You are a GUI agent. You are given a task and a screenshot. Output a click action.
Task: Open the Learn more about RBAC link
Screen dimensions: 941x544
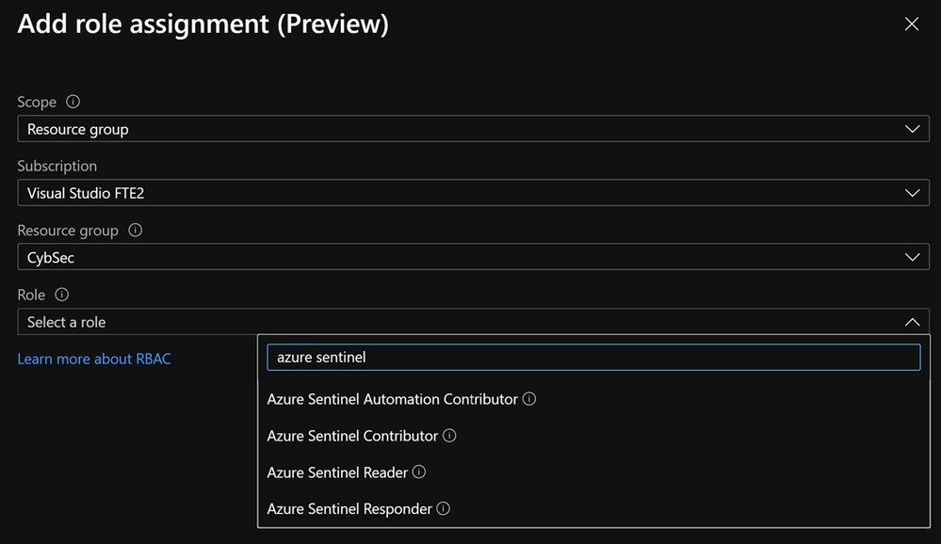(x=94, y=359)
